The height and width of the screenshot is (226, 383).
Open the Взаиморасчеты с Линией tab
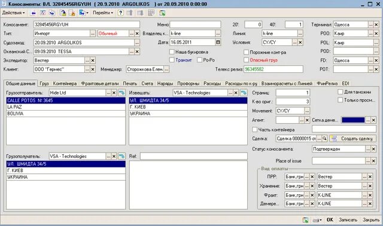point(287,84)
